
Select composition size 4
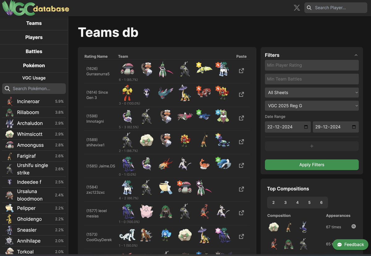297,203
